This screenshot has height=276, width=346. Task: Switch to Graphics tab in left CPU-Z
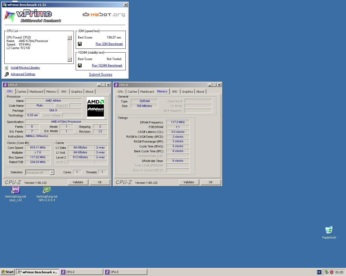pyautogui.click(x=77, y=92)
